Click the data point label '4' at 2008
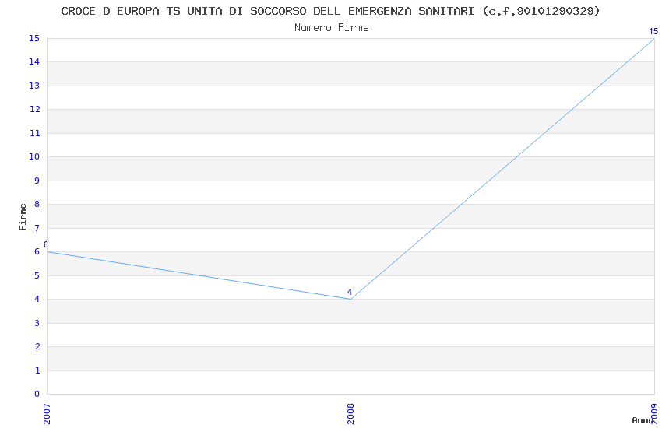 (x=350, y=292)
